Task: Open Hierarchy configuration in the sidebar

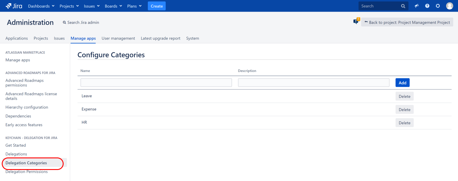Action: [27, 107]
